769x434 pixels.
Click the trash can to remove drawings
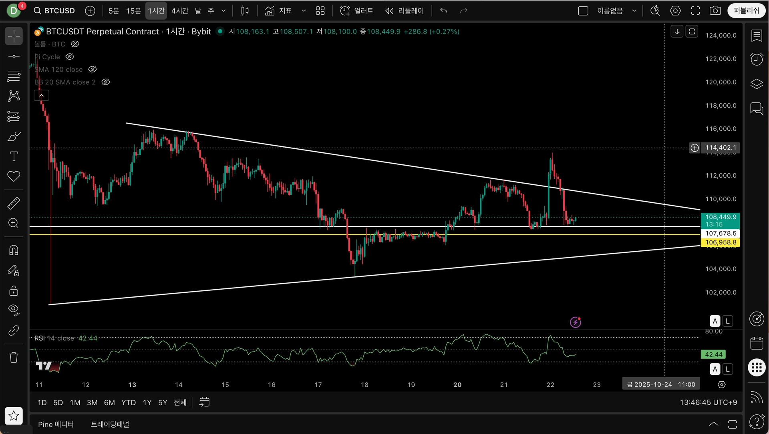click(14, 357)
